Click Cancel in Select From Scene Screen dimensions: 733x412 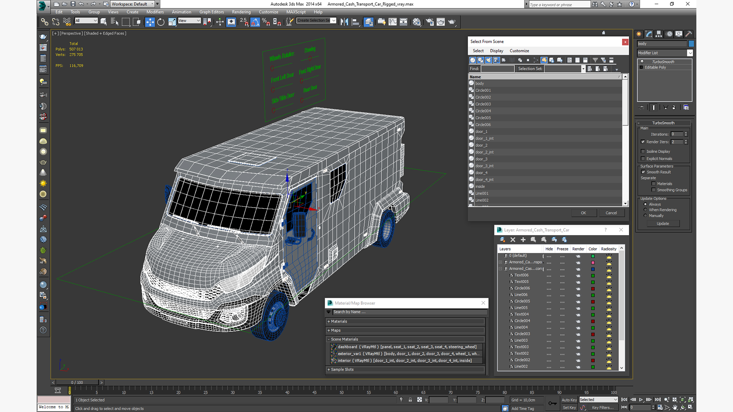click(x=611, y=213)
